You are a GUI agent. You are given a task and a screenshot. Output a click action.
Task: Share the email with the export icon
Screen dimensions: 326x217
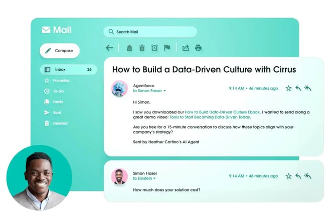pos(186,48)
